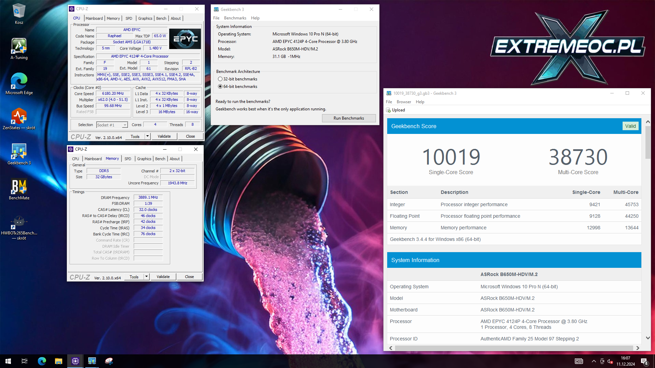Click the multi-core score 38730
The height and width of the screenshot is (368, 655).
[x=578, y=157]
